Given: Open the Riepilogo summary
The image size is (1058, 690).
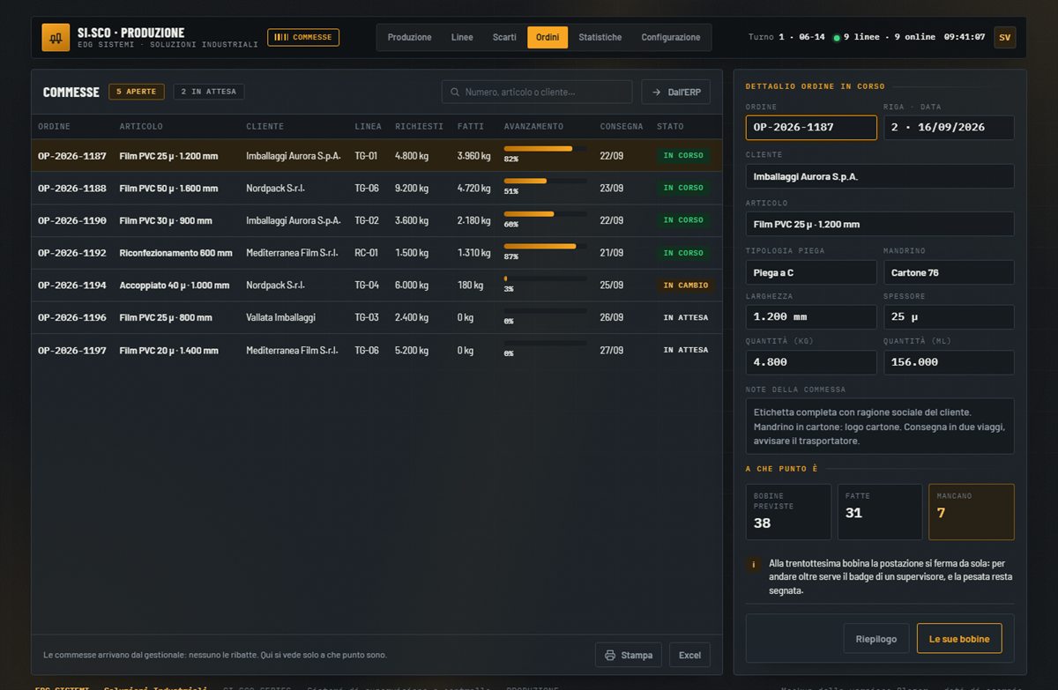Looking at the screenshot, I should pos(876,639).
